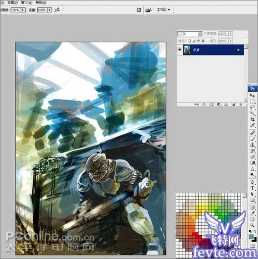Select the Gradient tool
The width and height of the screenshot is (258, 259).
click(x=252, y=163)
